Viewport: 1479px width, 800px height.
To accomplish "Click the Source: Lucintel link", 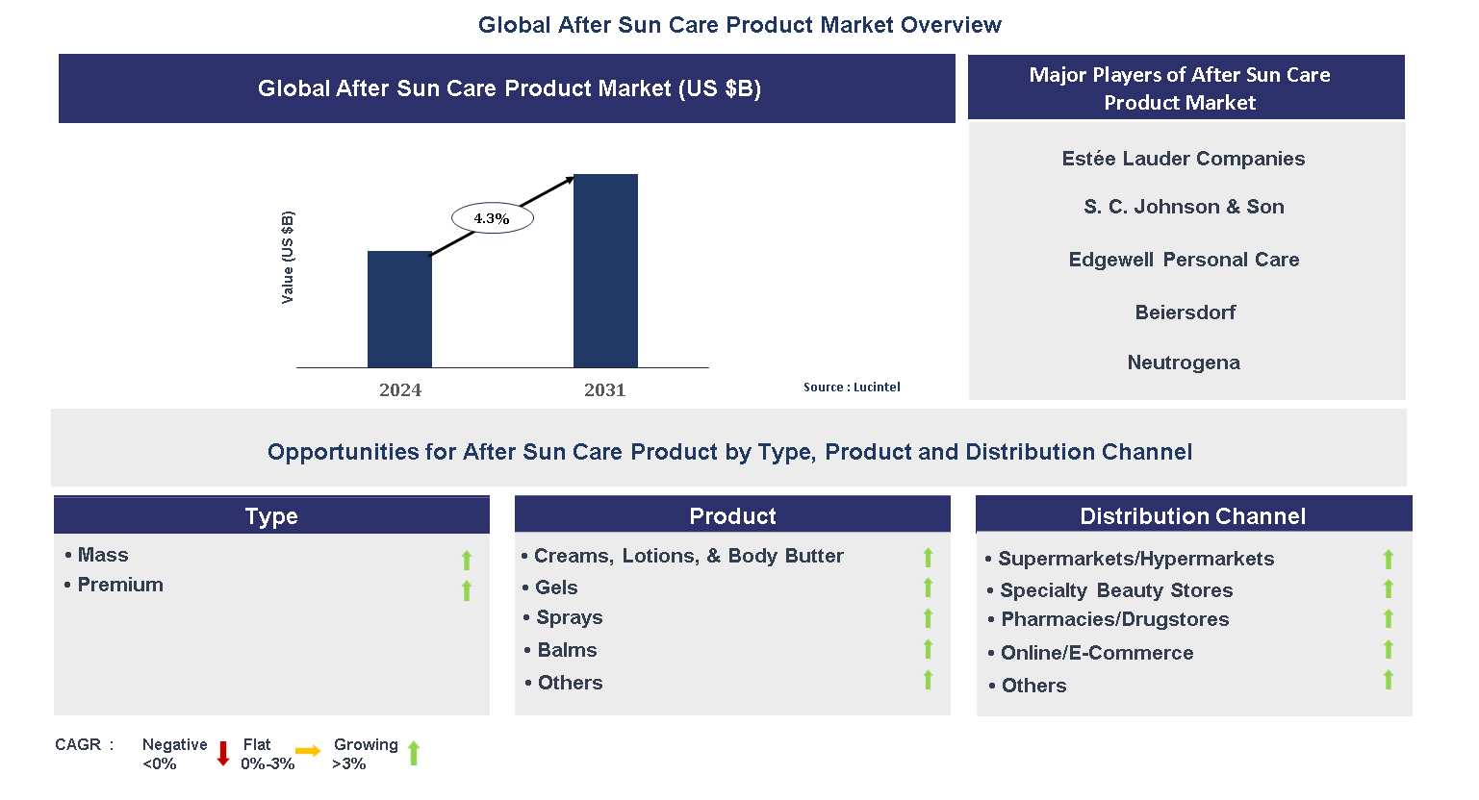I will tap(852, 387).
